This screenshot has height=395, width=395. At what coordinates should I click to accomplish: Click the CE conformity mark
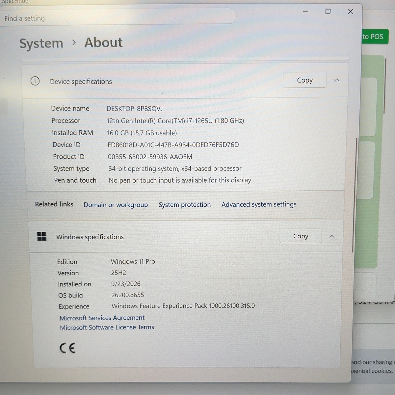click(67, 348)
